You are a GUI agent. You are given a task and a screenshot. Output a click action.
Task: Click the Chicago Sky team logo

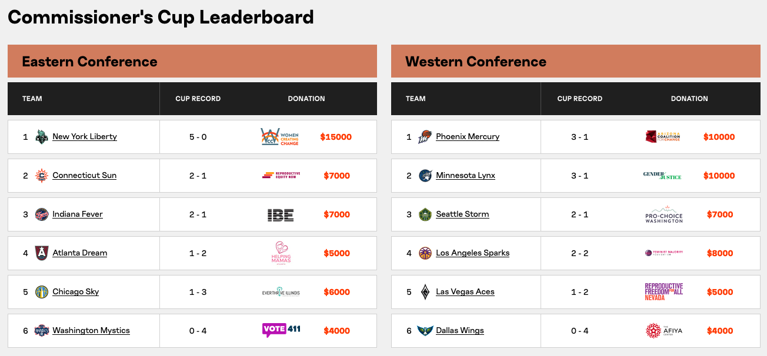[x=42, y=292]
